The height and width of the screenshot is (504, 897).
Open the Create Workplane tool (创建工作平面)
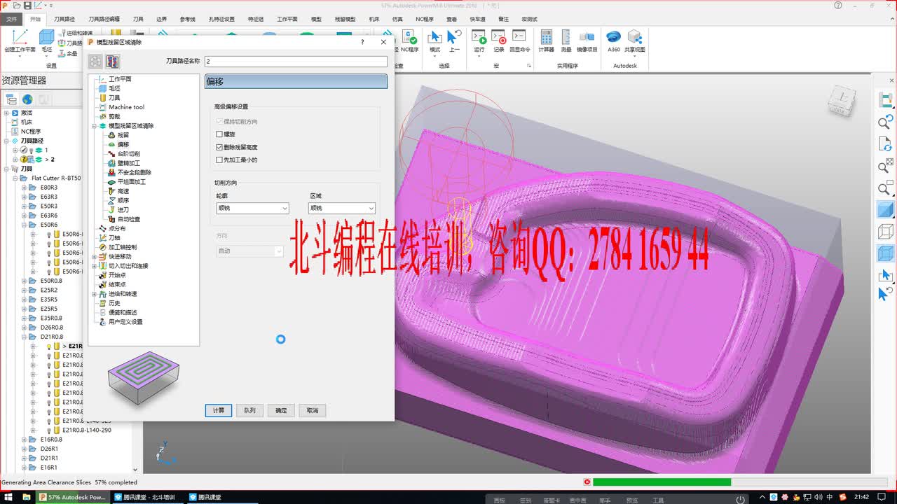tap(19, 41)
